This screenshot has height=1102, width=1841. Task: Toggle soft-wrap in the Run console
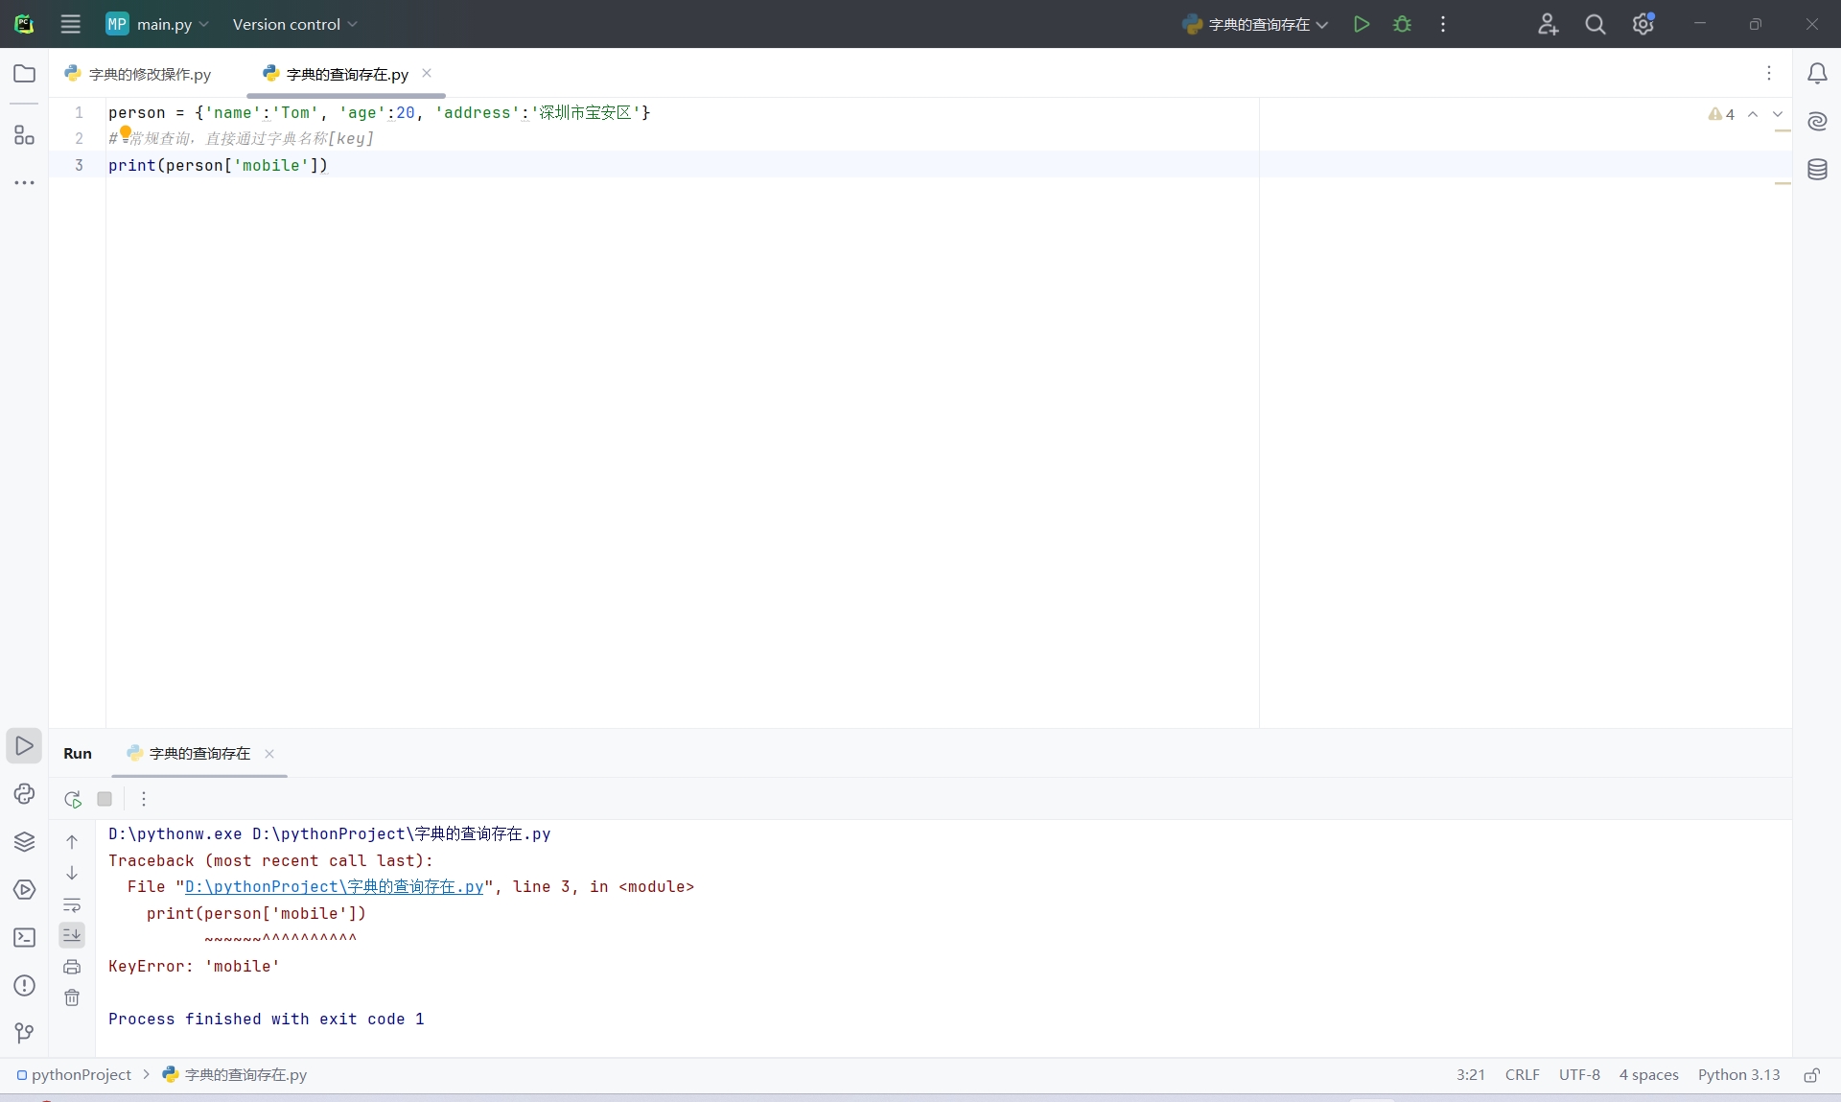[72, 905]
